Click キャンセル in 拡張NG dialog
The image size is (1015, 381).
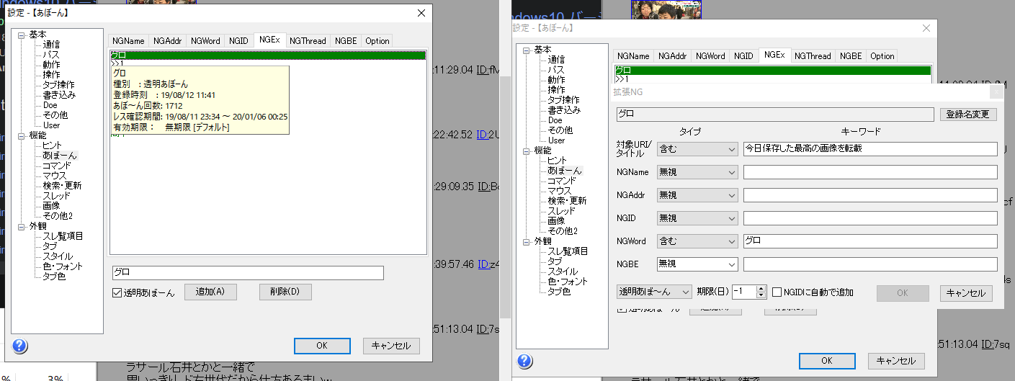[966, 293]
